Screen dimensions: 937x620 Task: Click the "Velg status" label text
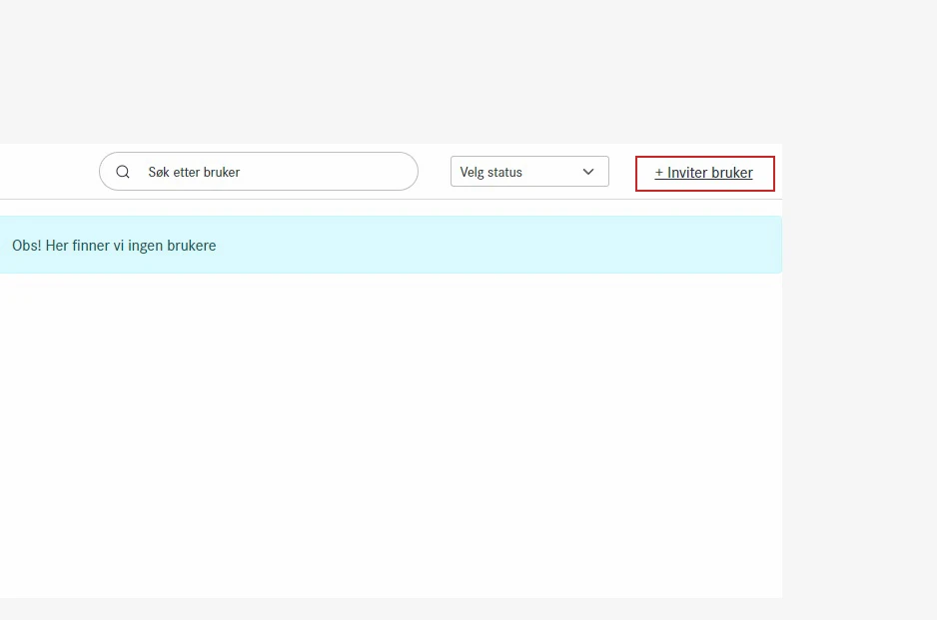[491, 172]
